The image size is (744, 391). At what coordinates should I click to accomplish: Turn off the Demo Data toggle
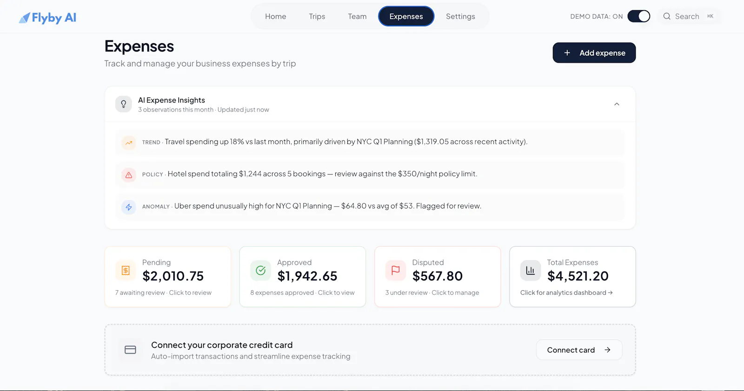[x=639, y=16]
